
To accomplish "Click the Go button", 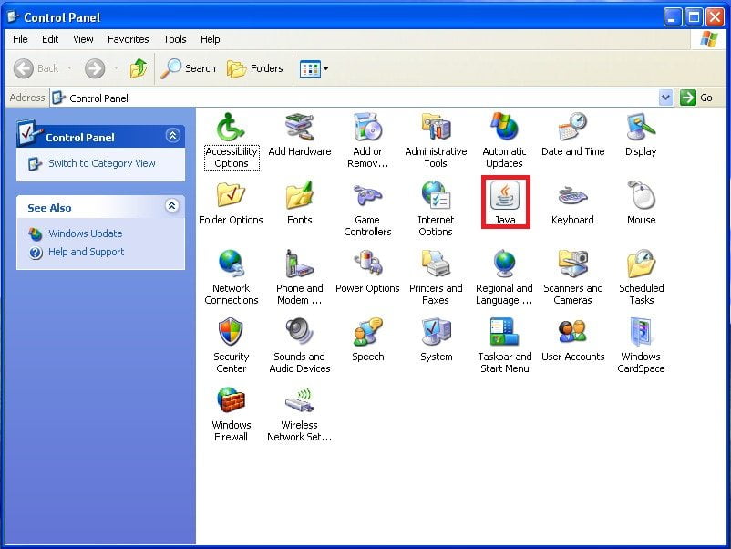I will click(x=696, y=98).
